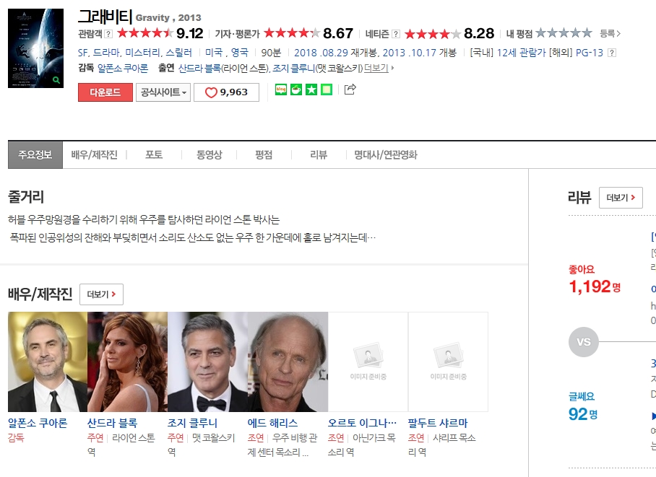The image size is (656, 477).
Task: Open the audience rating help icon
Action: tap(108, 34)
